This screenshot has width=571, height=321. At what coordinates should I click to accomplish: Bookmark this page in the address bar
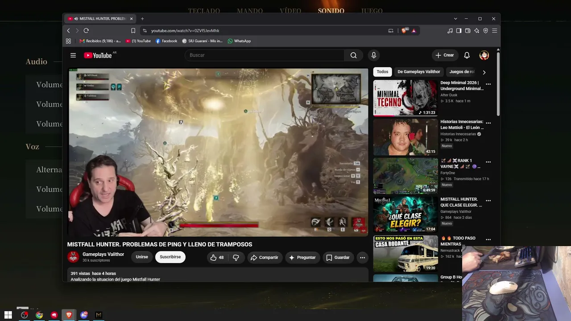pyautogui.click(x=133, y=31)
